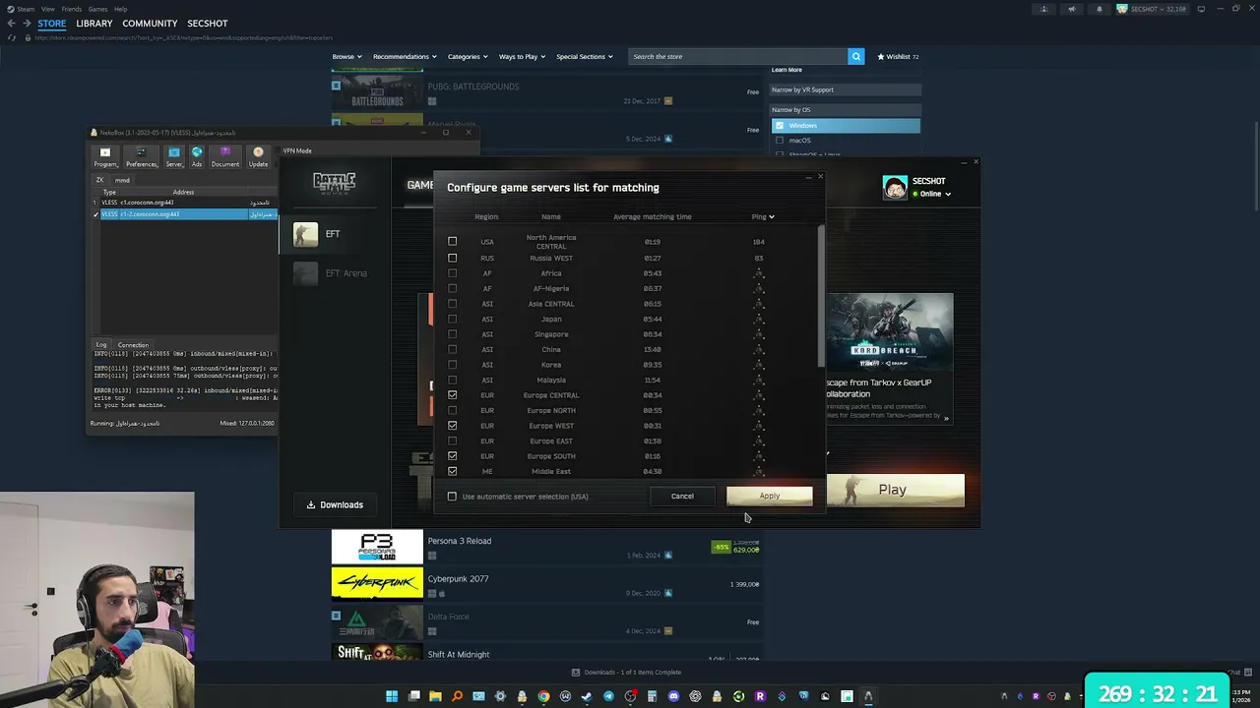Uncheck the Europe SOUTH server checkbox
The image size is (1260, 708).
coord(453,456)
